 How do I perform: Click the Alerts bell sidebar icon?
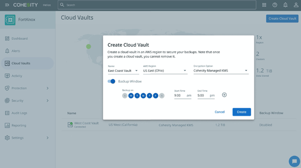click(7, 51)
